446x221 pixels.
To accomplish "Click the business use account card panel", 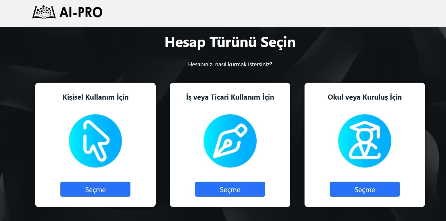I will (230, 145).
